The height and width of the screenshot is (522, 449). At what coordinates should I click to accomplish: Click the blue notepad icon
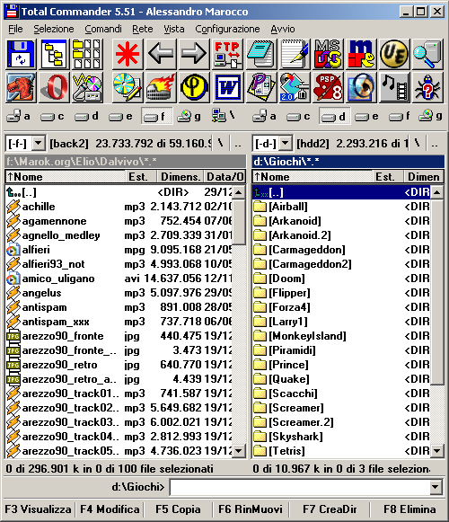(x=261, y=54)
